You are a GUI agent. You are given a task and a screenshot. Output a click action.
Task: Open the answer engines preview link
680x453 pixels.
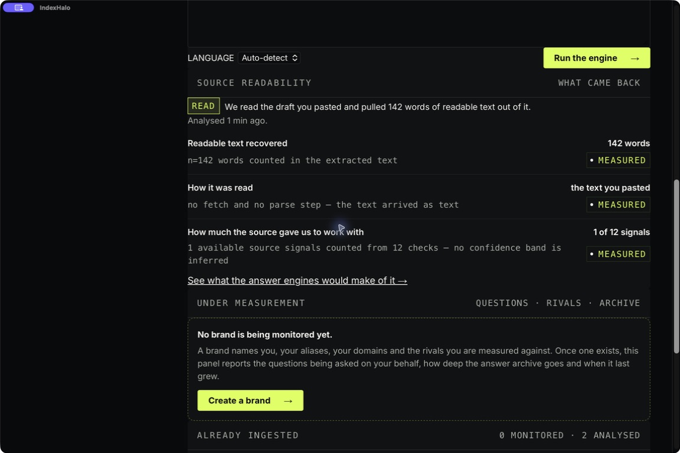[297, 280]
